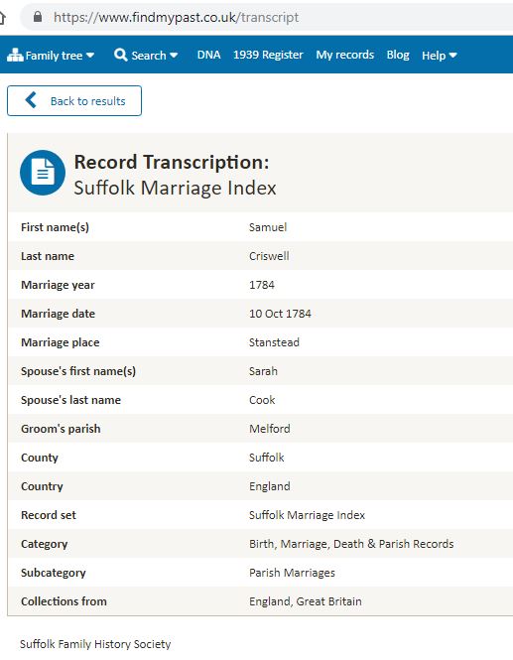The height and width of the screenshot is (660, 513).
Task: Click the Record Transcription heading
Action: (172, 162)
